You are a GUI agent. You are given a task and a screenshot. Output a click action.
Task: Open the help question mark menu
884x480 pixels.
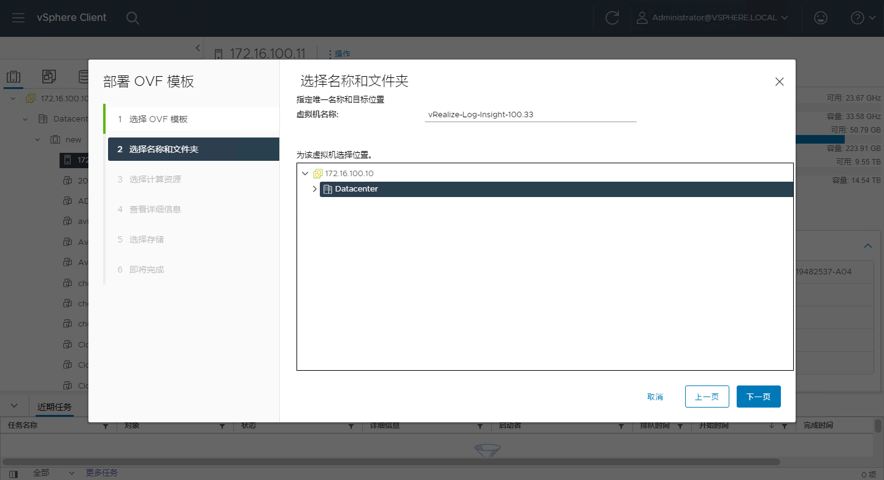pyautogui.click(x=863, y=18)
